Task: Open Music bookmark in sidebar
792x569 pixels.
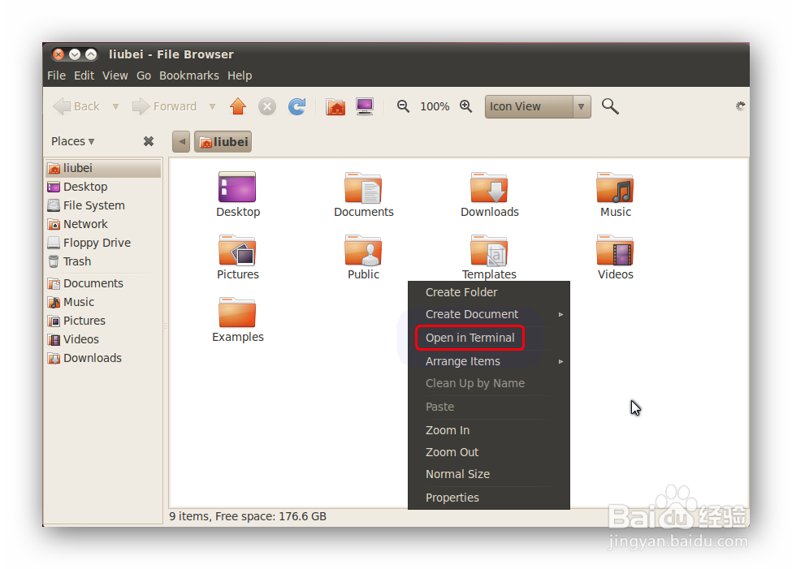Action: (103, 302)
